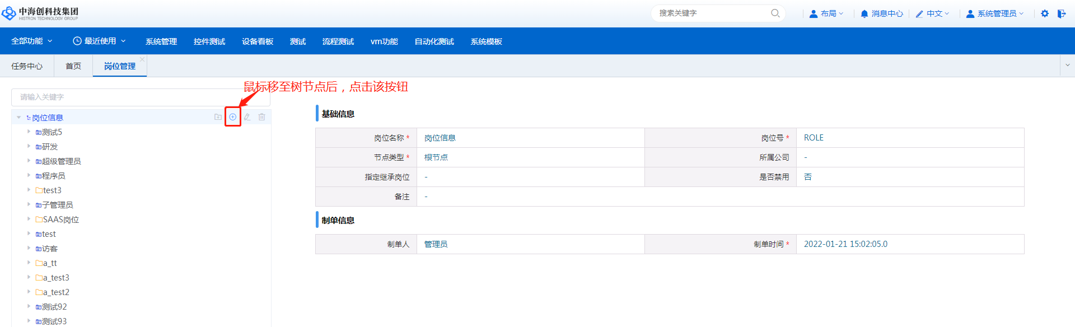Open the 中文 language dropdown
The height and width of the screenshot is (327, 1075).
(933, 13)
